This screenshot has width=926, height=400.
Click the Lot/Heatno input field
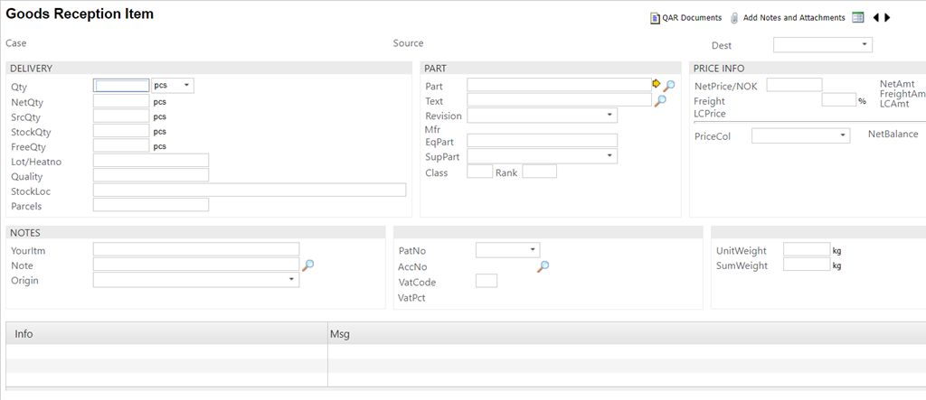pyautogui.click(x=151, y=161)
